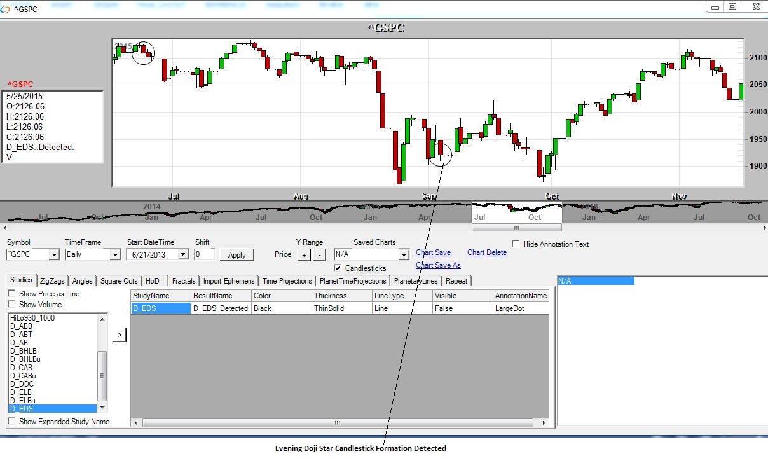Enable the Show Price as Line checkbox
This screenshot has width=768, height=463.
[x=11, y=294]
